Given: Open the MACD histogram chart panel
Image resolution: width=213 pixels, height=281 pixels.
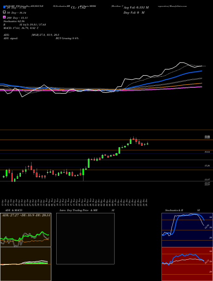Looking at the screenshot, I should (26, 264).
